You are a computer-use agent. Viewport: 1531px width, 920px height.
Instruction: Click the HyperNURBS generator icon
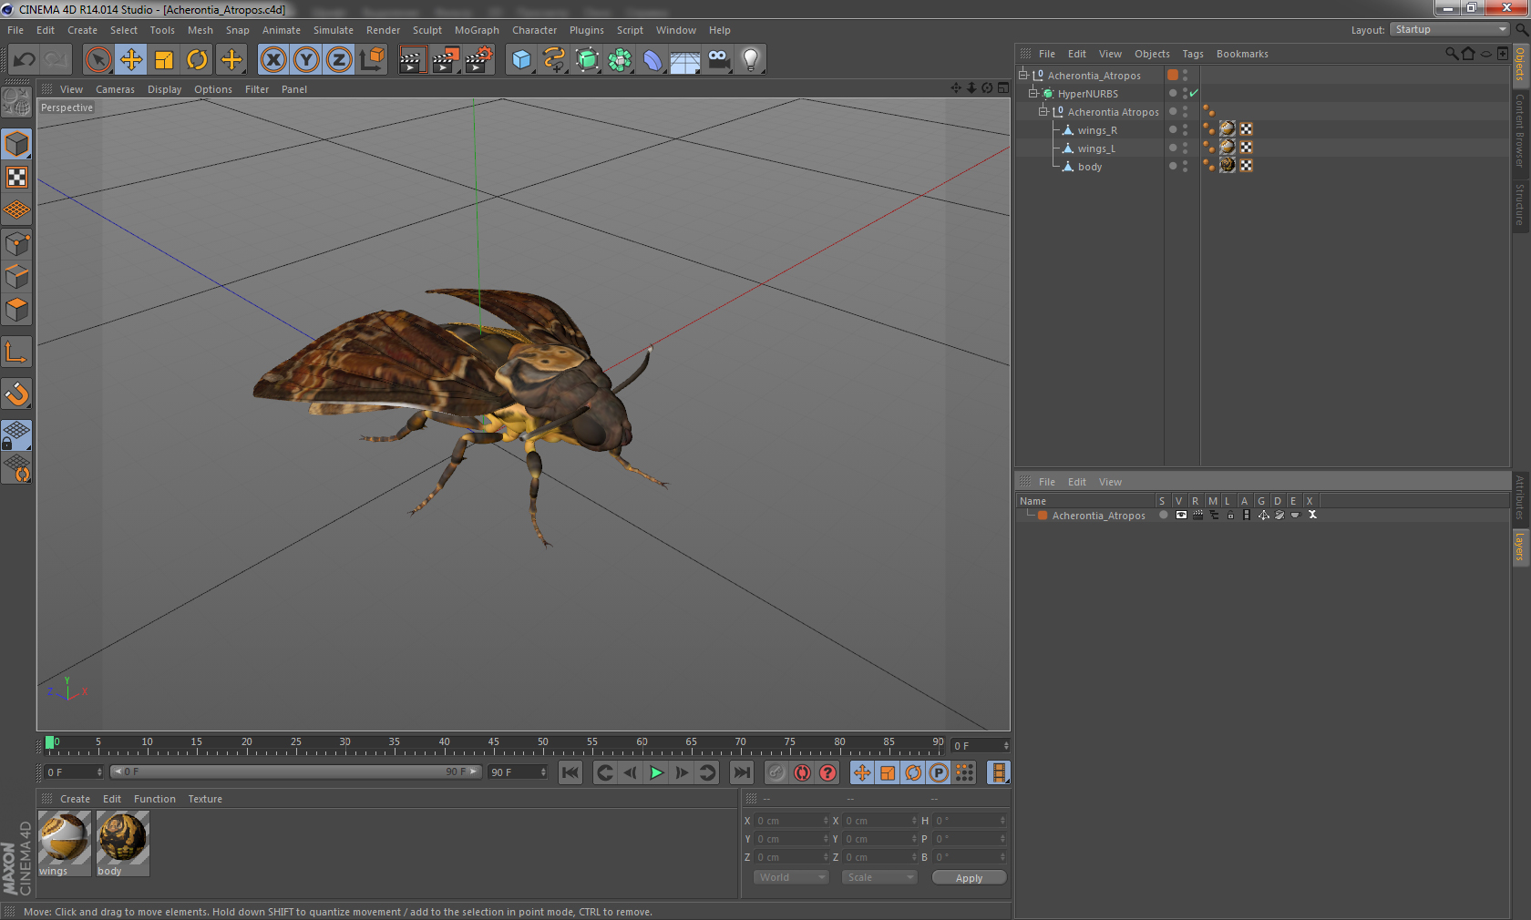coord(587,60)
